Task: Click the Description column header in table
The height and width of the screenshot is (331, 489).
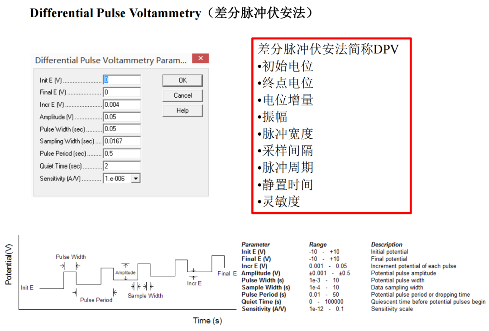Action: point(386,245)
